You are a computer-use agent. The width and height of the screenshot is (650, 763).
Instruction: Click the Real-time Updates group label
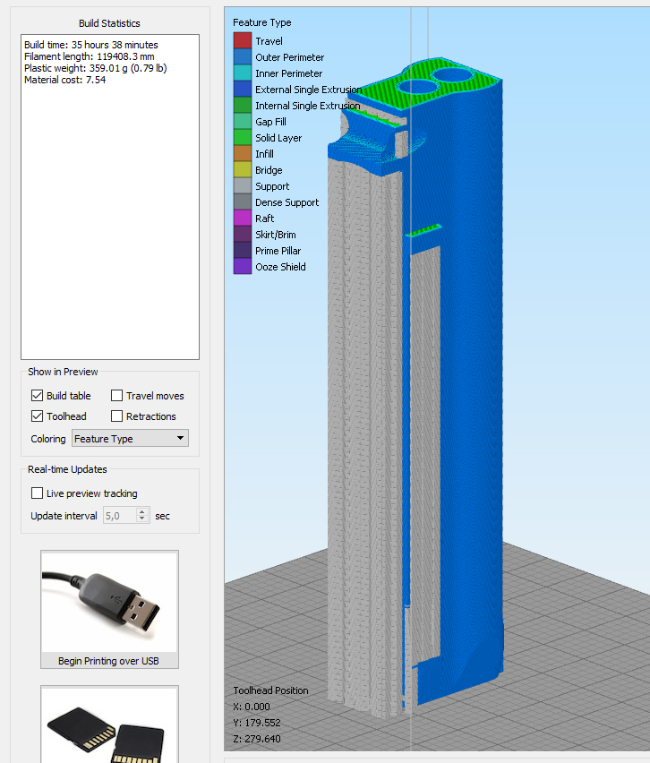point(67,469)
